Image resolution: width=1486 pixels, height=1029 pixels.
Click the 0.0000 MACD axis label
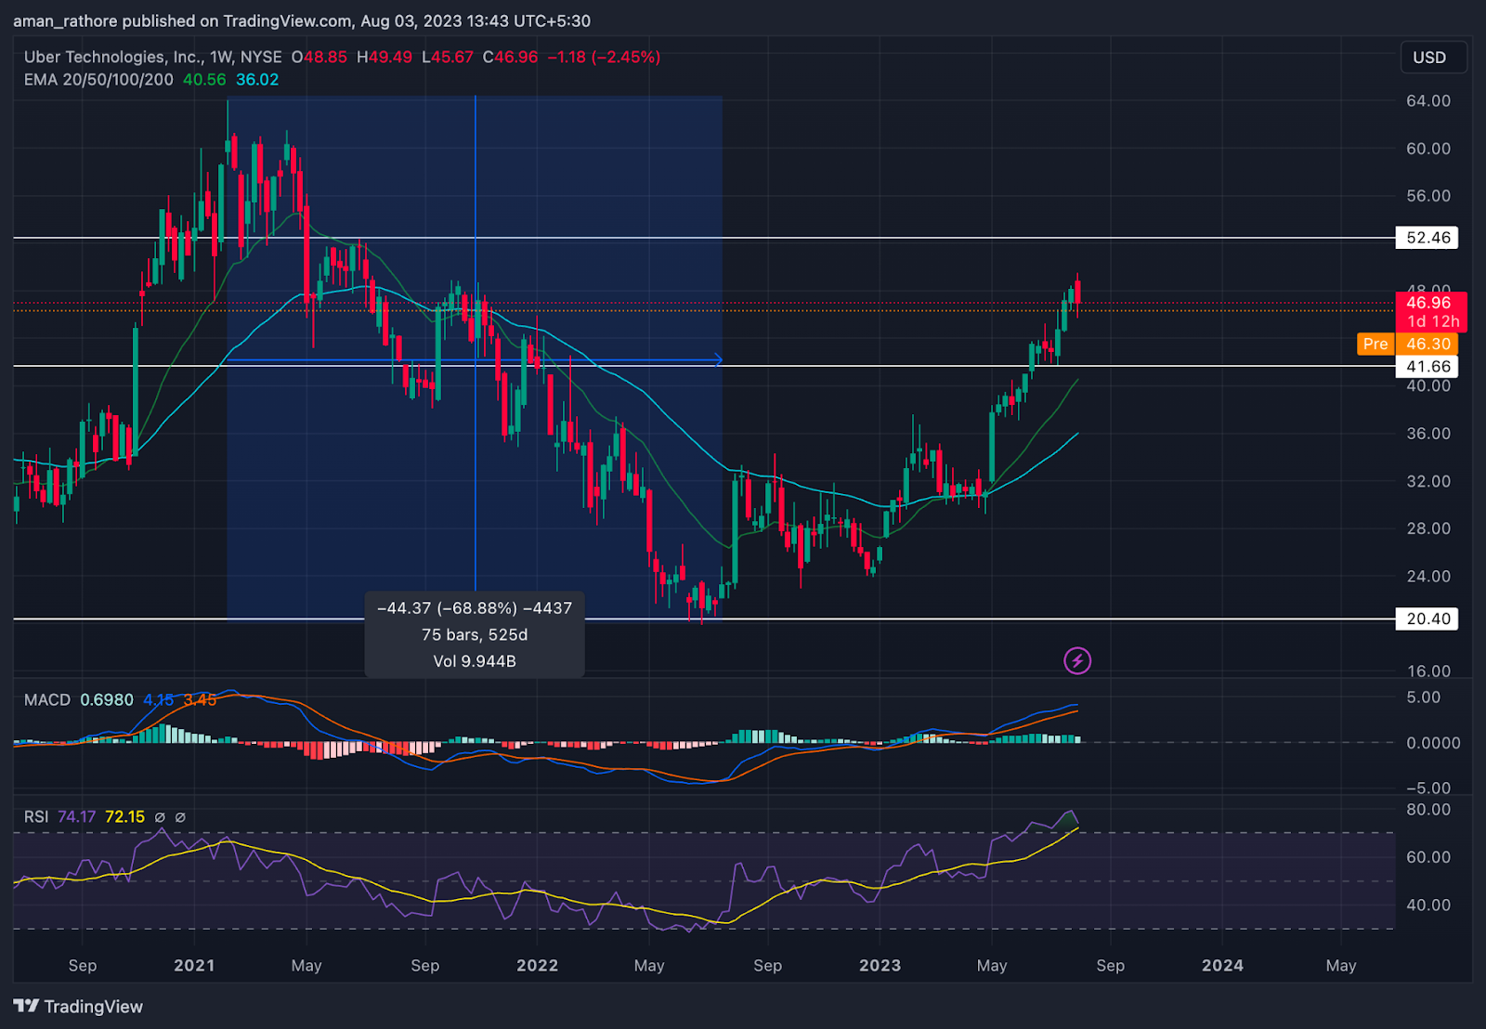[x=1433, y=743]
